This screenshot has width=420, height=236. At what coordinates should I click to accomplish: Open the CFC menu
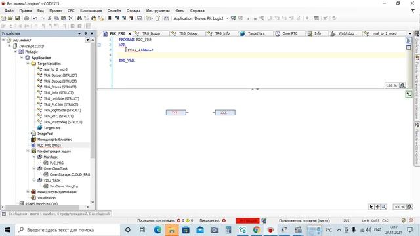tap(71, 10)
